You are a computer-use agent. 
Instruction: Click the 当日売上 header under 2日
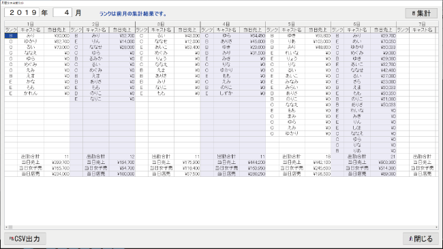click(x=122, y=30)
